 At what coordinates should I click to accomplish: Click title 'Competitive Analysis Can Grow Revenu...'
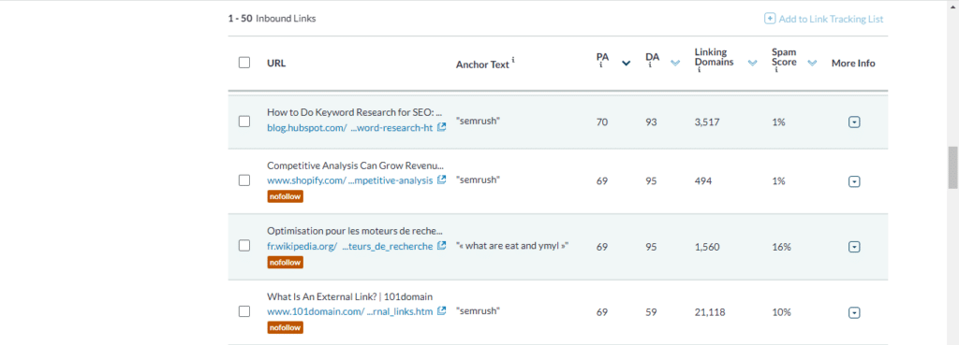[355, 165]
